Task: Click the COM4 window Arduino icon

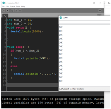Action: (61, 18)
